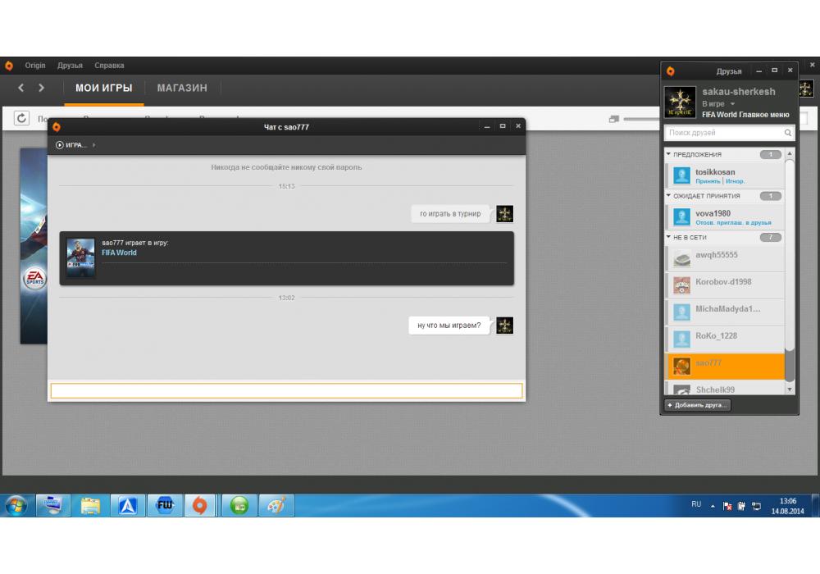Click the small tiles view icon
820x574 pixels.
(614, 119)
